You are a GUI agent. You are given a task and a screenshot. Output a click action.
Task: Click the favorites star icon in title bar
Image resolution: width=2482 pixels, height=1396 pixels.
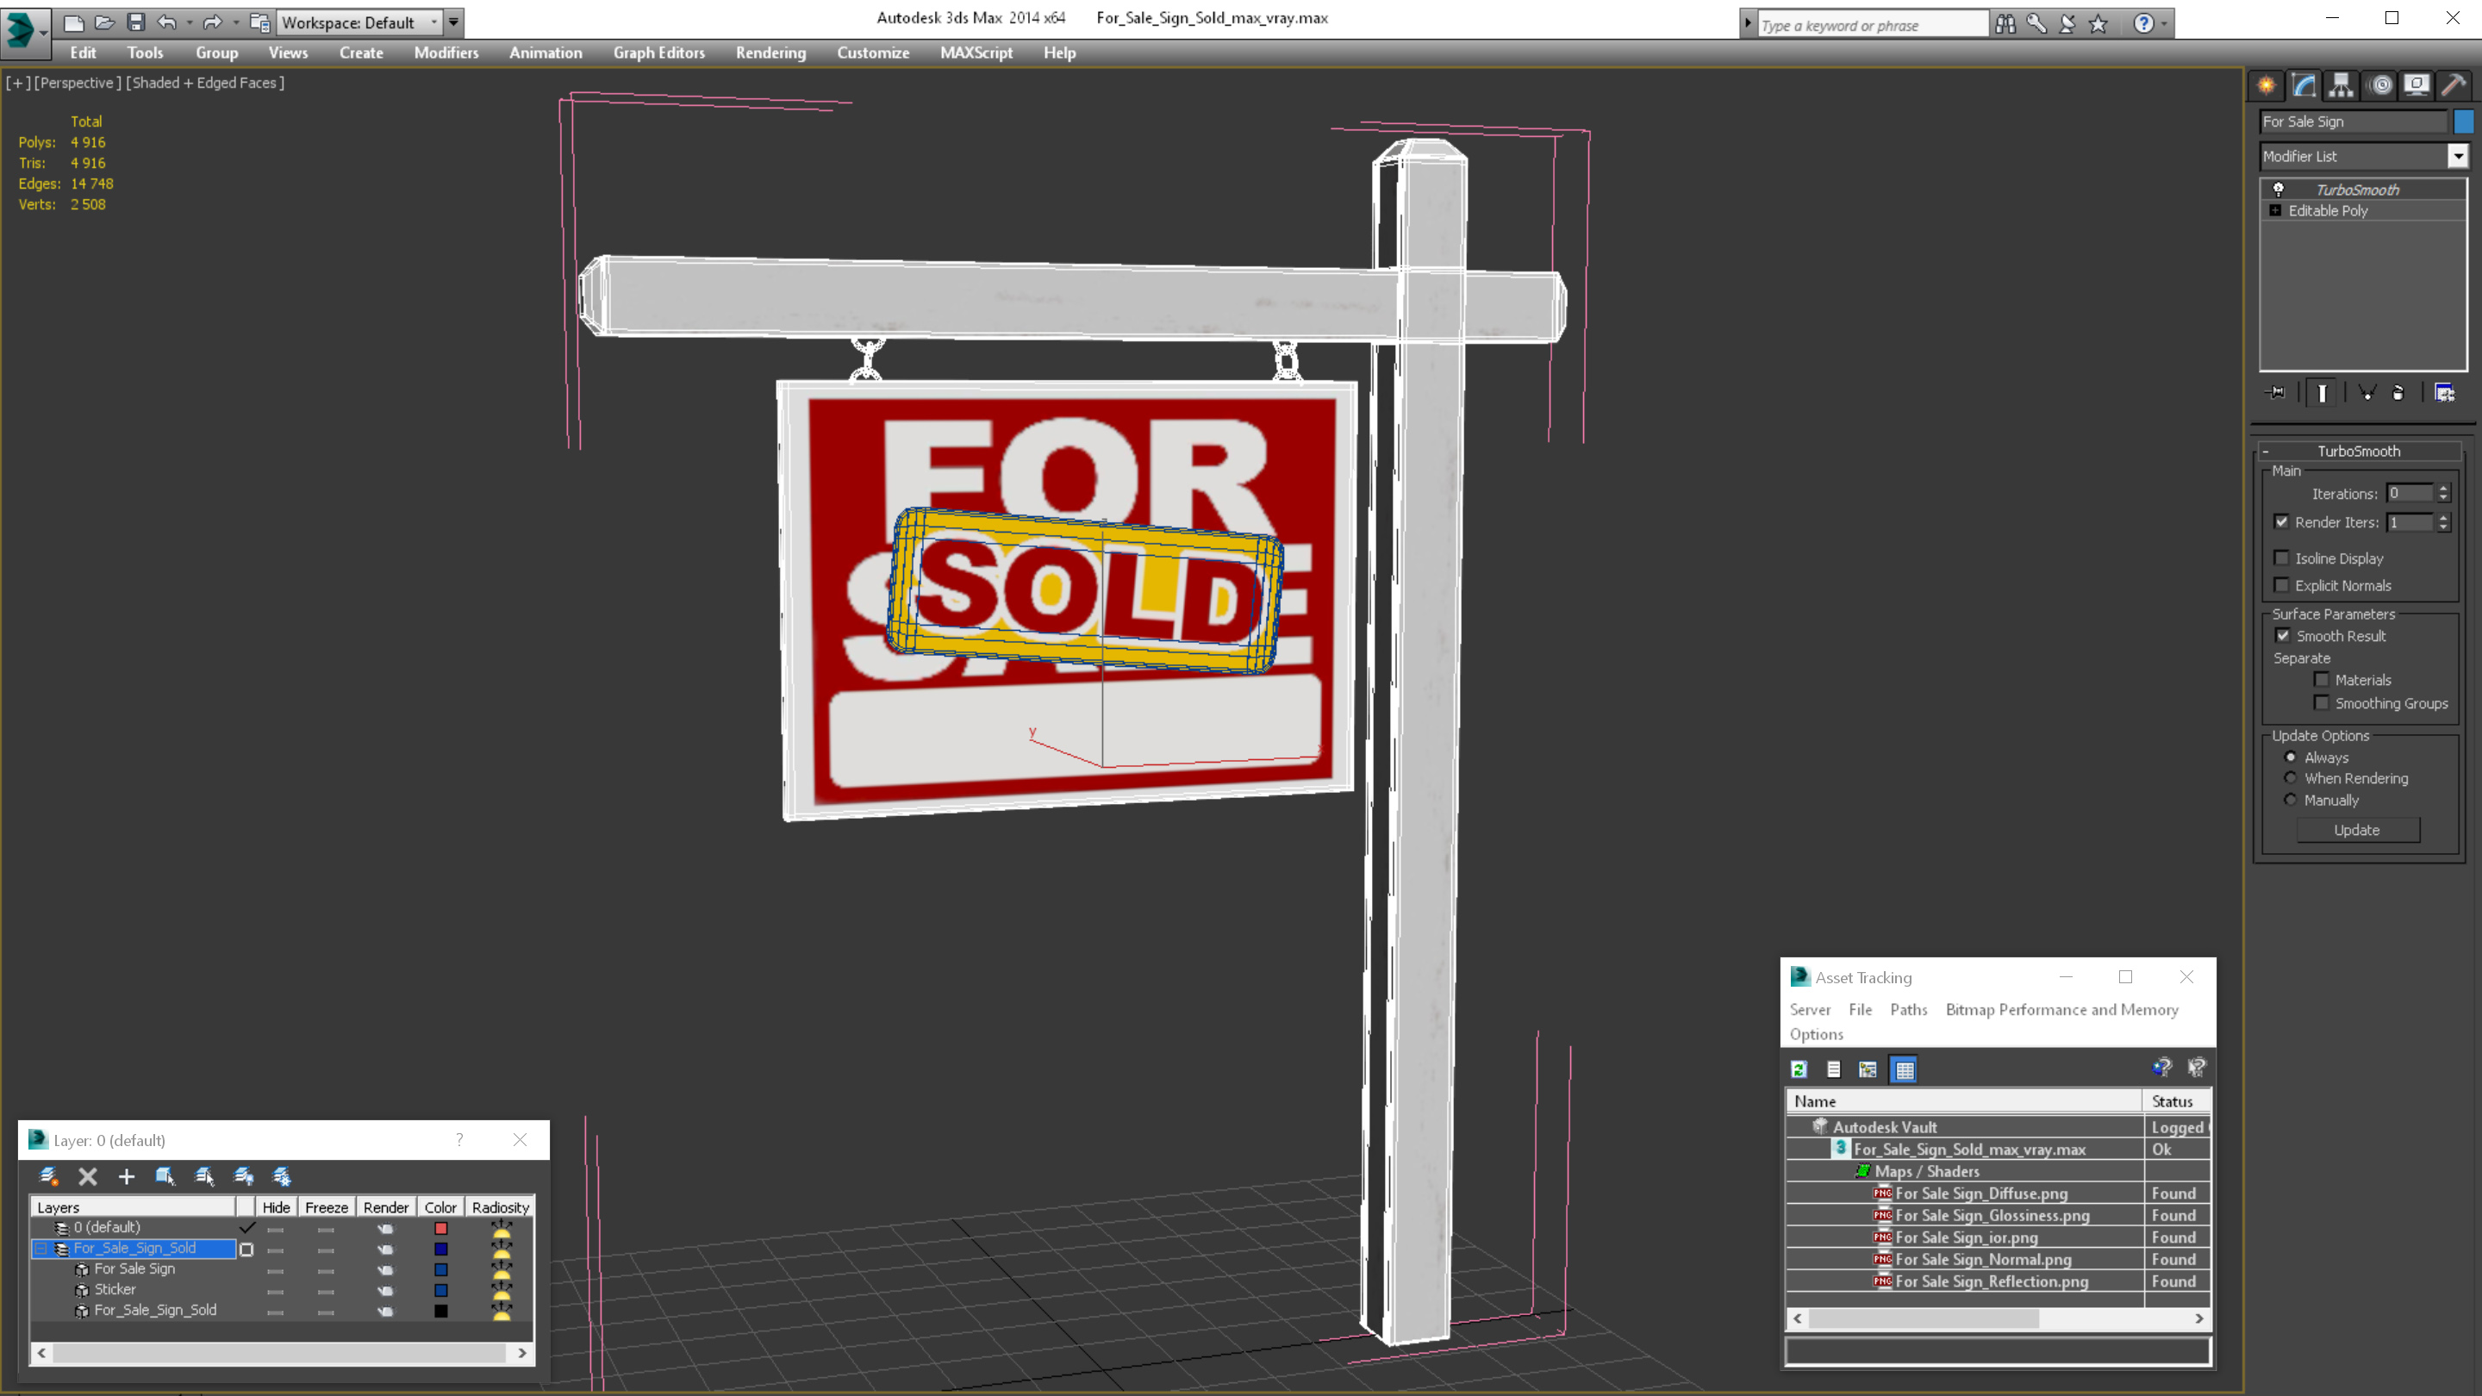2098,24
